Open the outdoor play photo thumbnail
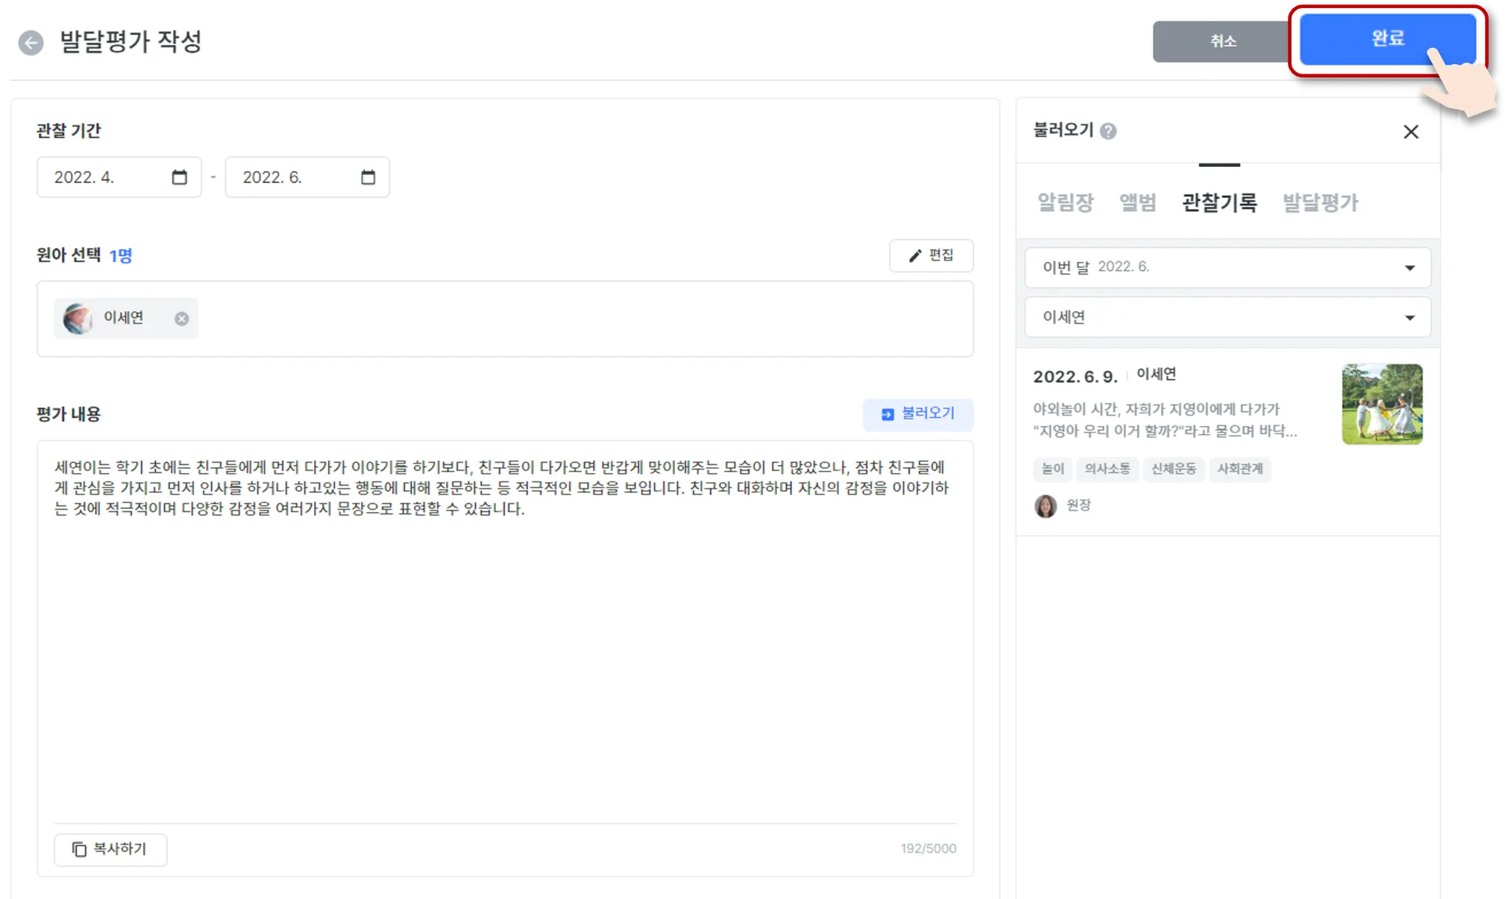 pos(1382,404)
